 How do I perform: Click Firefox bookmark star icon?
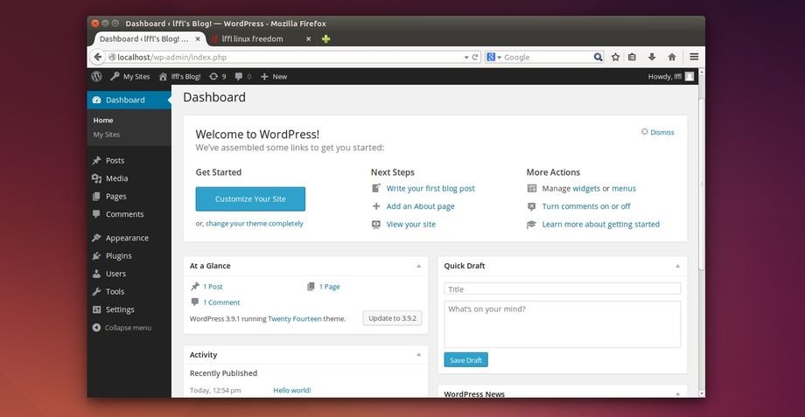615,57
